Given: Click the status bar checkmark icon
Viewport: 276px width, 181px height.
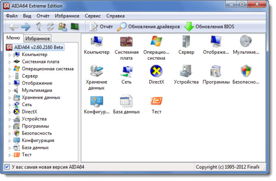Looking at the screenshot, I should tap(7, 167).
